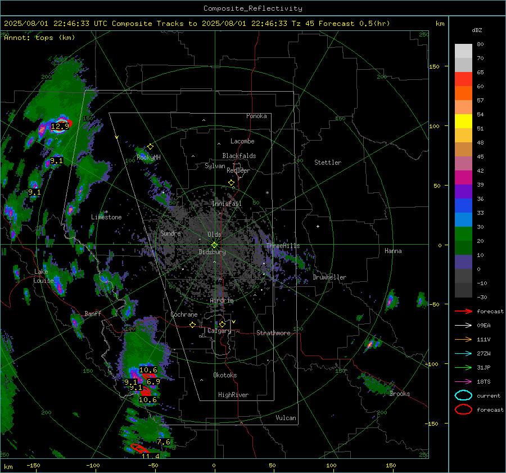Select the orange 111V arrow icon

[x=463, y=339]
